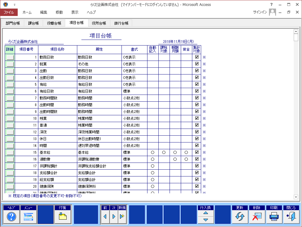Switch to the 役所台帳 tab
Image resolution: width=302 pixels, height=227 pixels.
99,23
